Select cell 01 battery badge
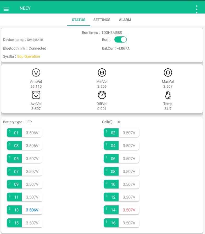 point(14,133)
